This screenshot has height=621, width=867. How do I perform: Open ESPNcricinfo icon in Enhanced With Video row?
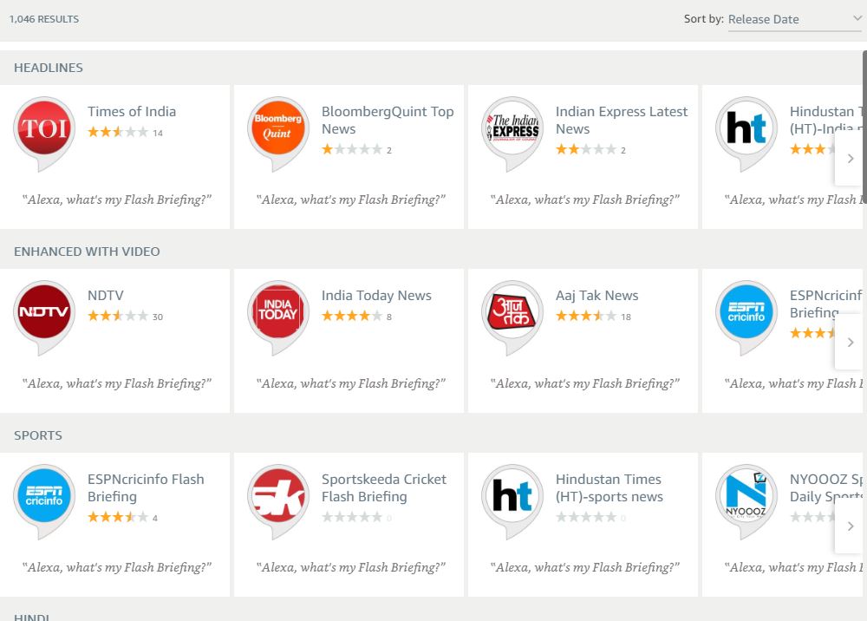(746, 317)
